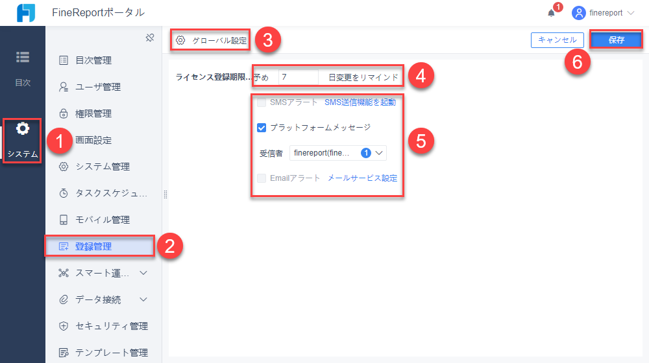Image resolution: width=649 pixels, height=363 pixels.
Task: Open セキュリティ管理 menu item
Action: click(x=103, y=326)
